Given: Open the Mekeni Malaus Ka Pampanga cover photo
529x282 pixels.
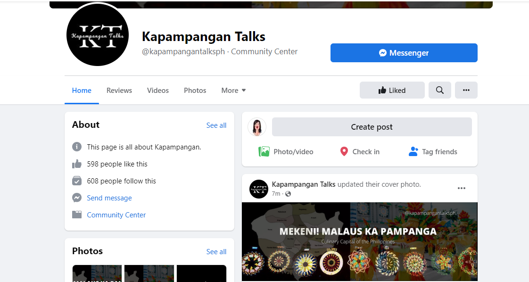Looking at the screenshot, I should pos(360,241).
